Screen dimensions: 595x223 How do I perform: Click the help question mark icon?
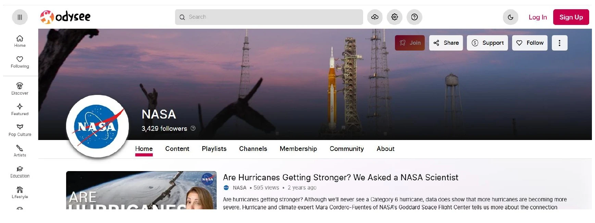click(x=414, y=17)
